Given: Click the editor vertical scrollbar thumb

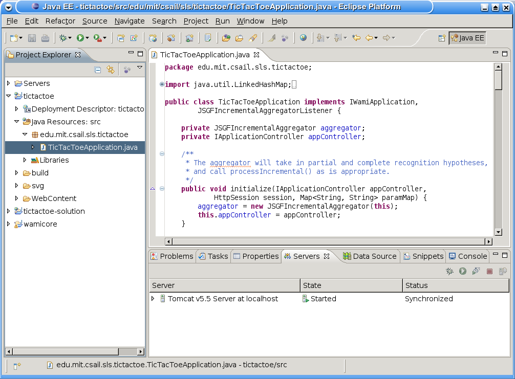Looking at the screenshot, I should (498, 80).
